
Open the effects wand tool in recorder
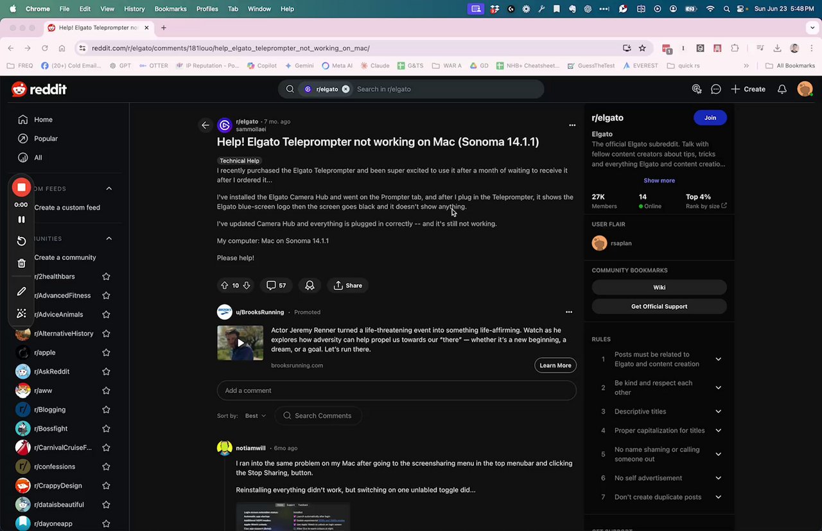click(x=21, y=313)
